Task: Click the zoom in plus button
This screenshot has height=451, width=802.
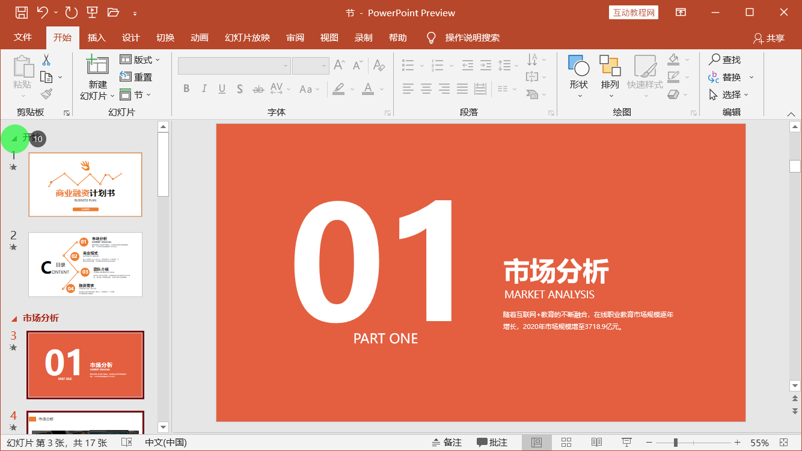Action: (x=738, y=443)
